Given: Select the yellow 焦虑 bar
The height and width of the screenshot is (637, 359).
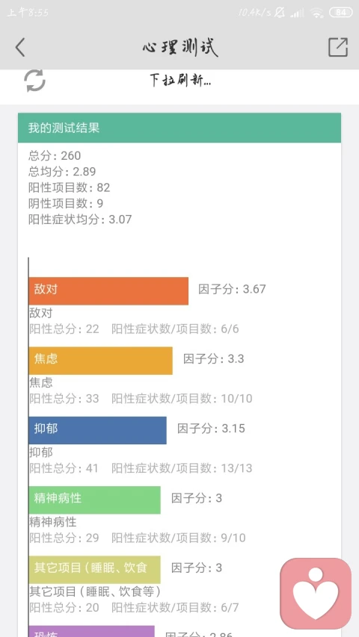Looking at the screenshot, I should 100,361.
